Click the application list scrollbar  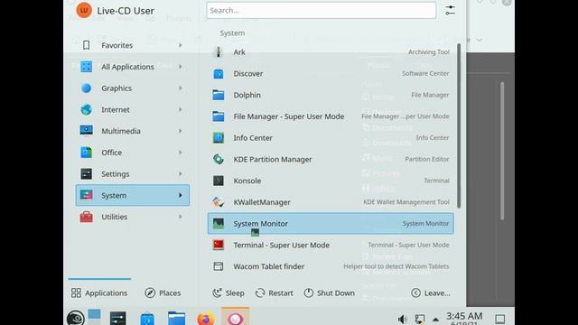(x=459, y=125)
